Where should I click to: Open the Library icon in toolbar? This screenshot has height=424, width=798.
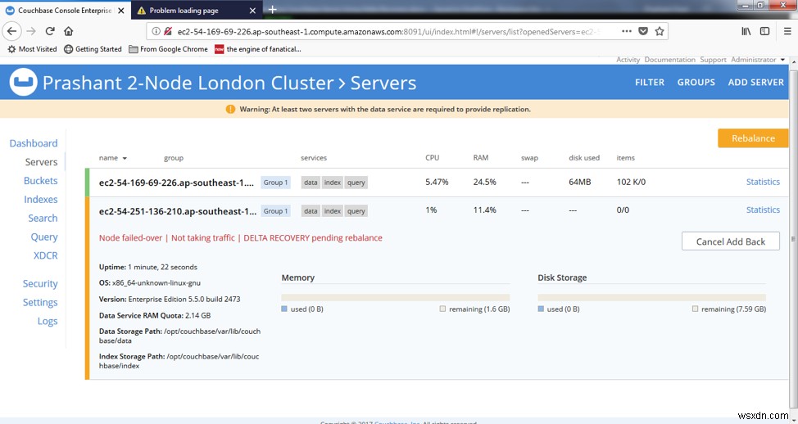[x=746, y=31]
